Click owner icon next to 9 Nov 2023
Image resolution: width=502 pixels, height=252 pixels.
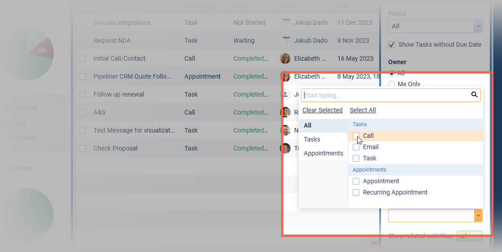click(286, 40)
